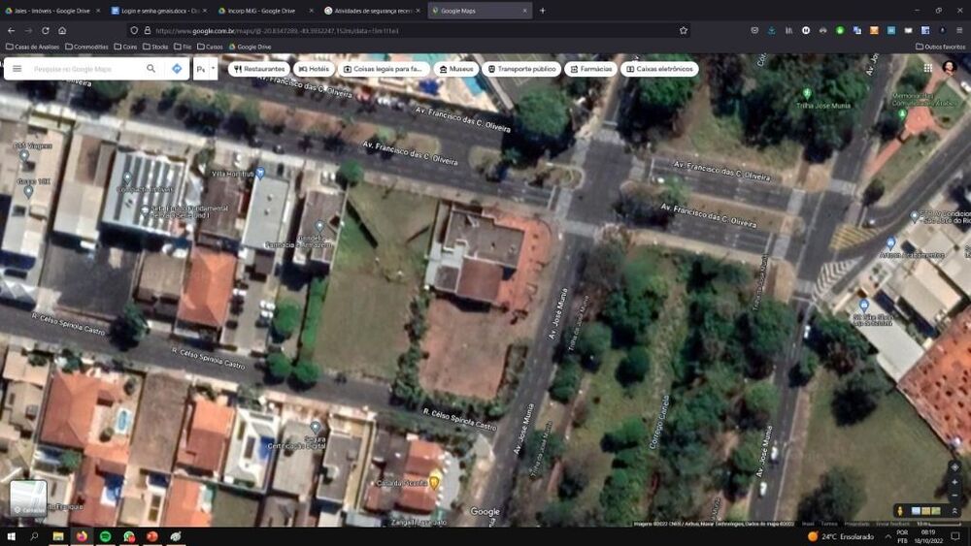The height and width of the screenshot is (546, 971).
Task: Open Coins bookmark folder
Action: 125,47
